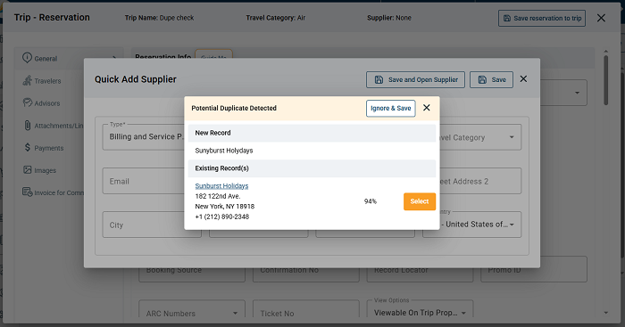Click the Save button in Quick Add Supplier

491,79
